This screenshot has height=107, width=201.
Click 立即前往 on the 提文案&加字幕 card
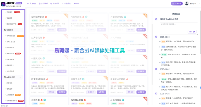point(62,92)
